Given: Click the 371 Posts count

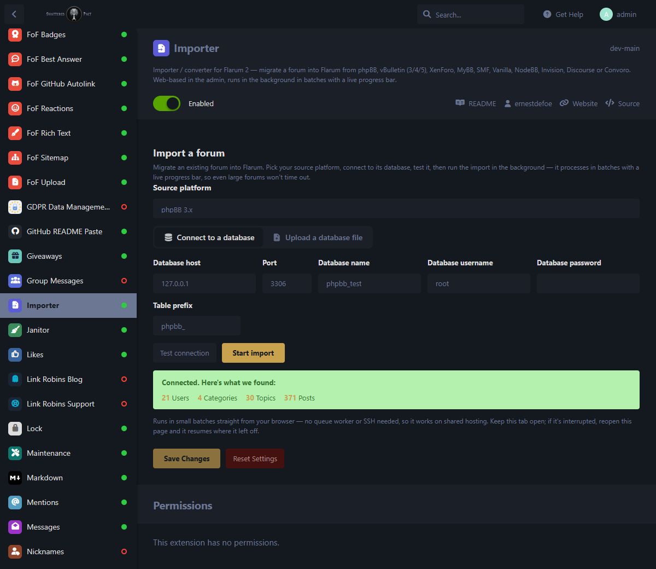Looking at the screenshot, I should 300,398.
